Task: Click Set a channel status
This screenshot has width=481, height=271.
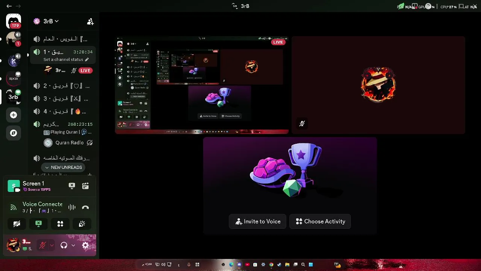Action: pos(63,59)
